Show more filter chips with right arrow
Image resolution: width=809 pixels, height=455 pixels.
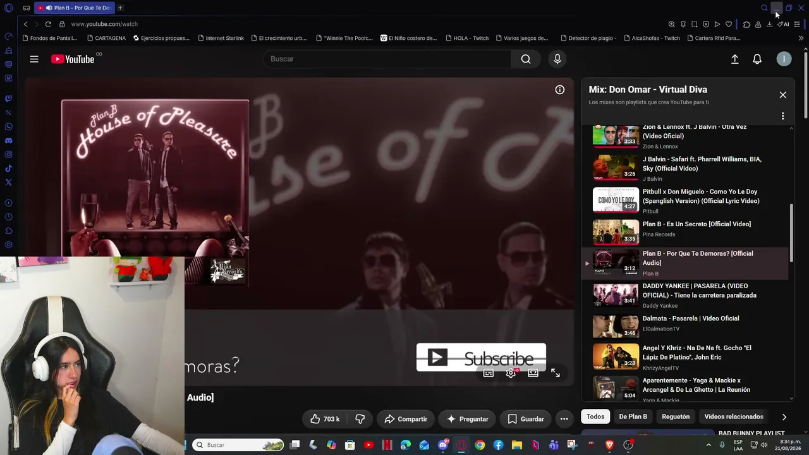784,417
